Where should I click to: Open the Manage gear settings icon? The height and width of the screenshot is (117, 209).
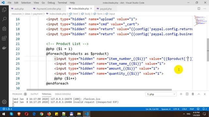tap(4, 102)
